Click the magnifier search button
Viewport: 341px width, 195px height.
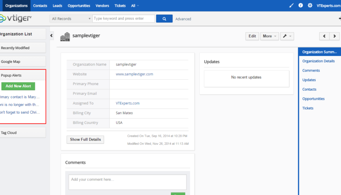pos(164,19)
